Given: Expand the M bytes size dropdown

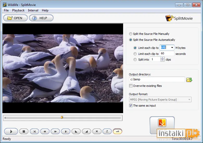Looking at the screenshot, I should click(172, 48).
